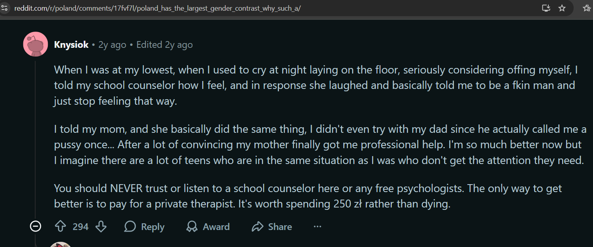This screenshot has height=247, width=593.
Task: Reply to Knysiok's comment
Action: (x=144, y=226)
